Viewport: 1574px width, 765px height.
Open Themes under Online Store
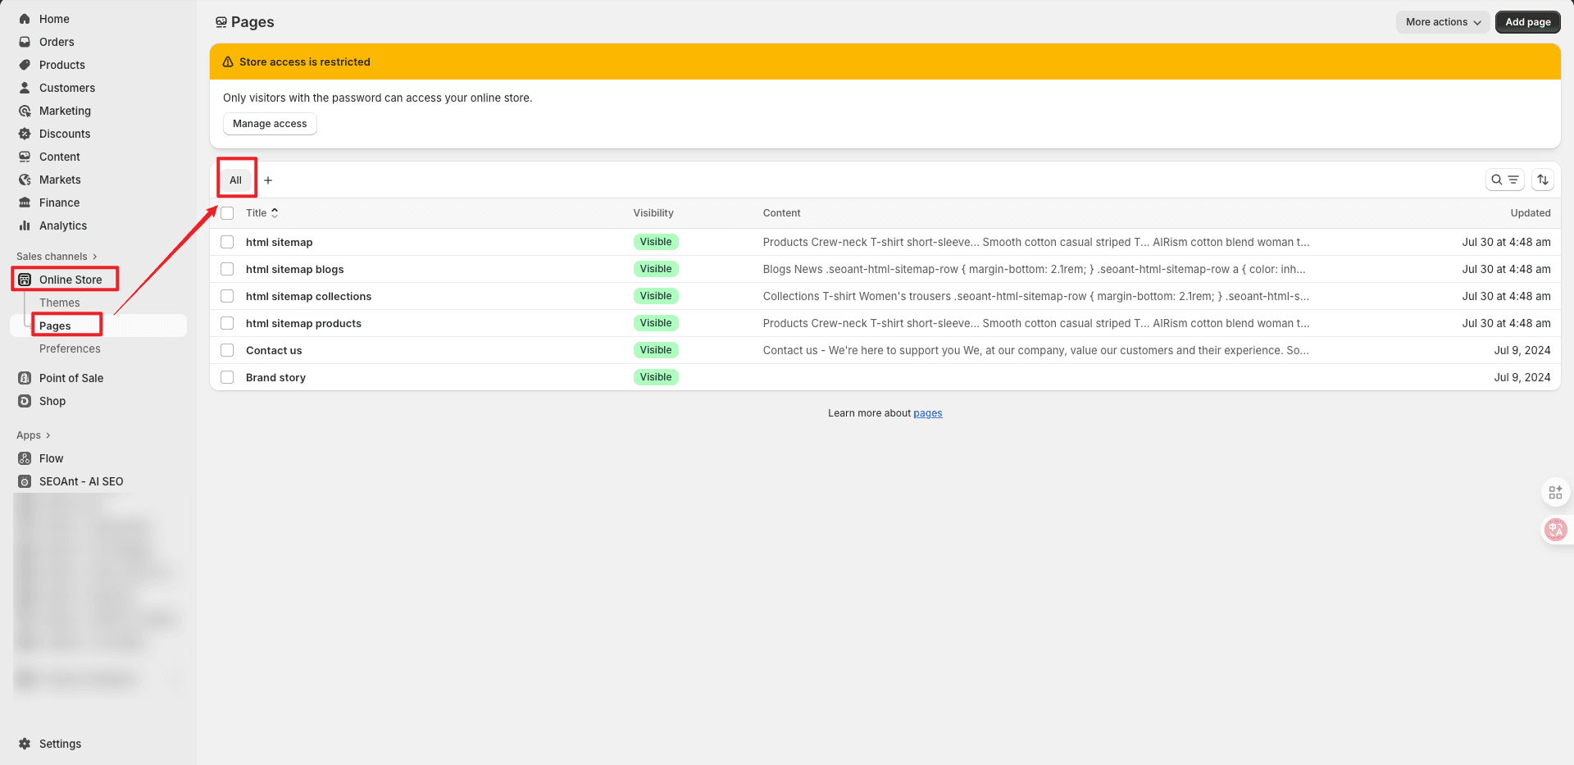60,303
